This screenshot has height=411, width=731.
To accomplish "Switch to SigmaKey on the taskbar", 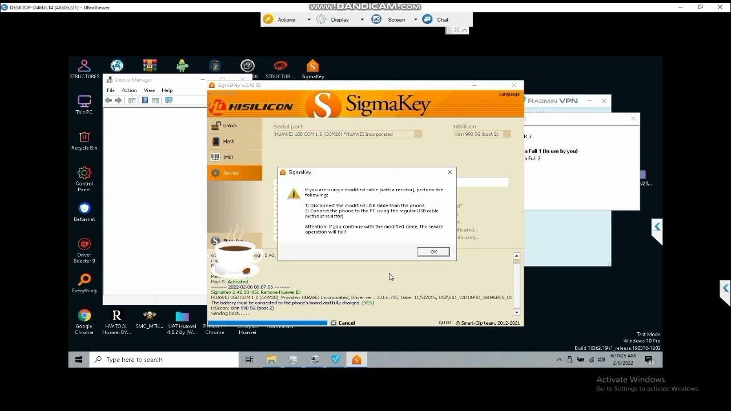I will coord(356,360).
